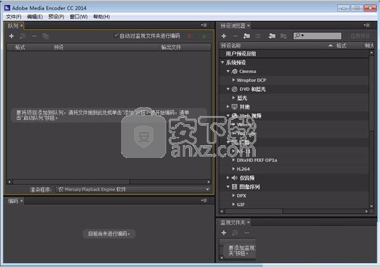Click the watch folder add output icon
380x267 pixels.
point(235,233)
